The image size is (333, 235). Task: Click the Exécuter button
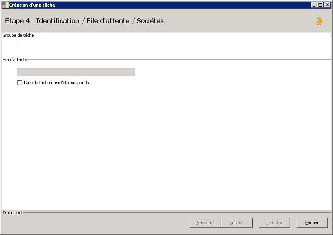tap(274, 222)
